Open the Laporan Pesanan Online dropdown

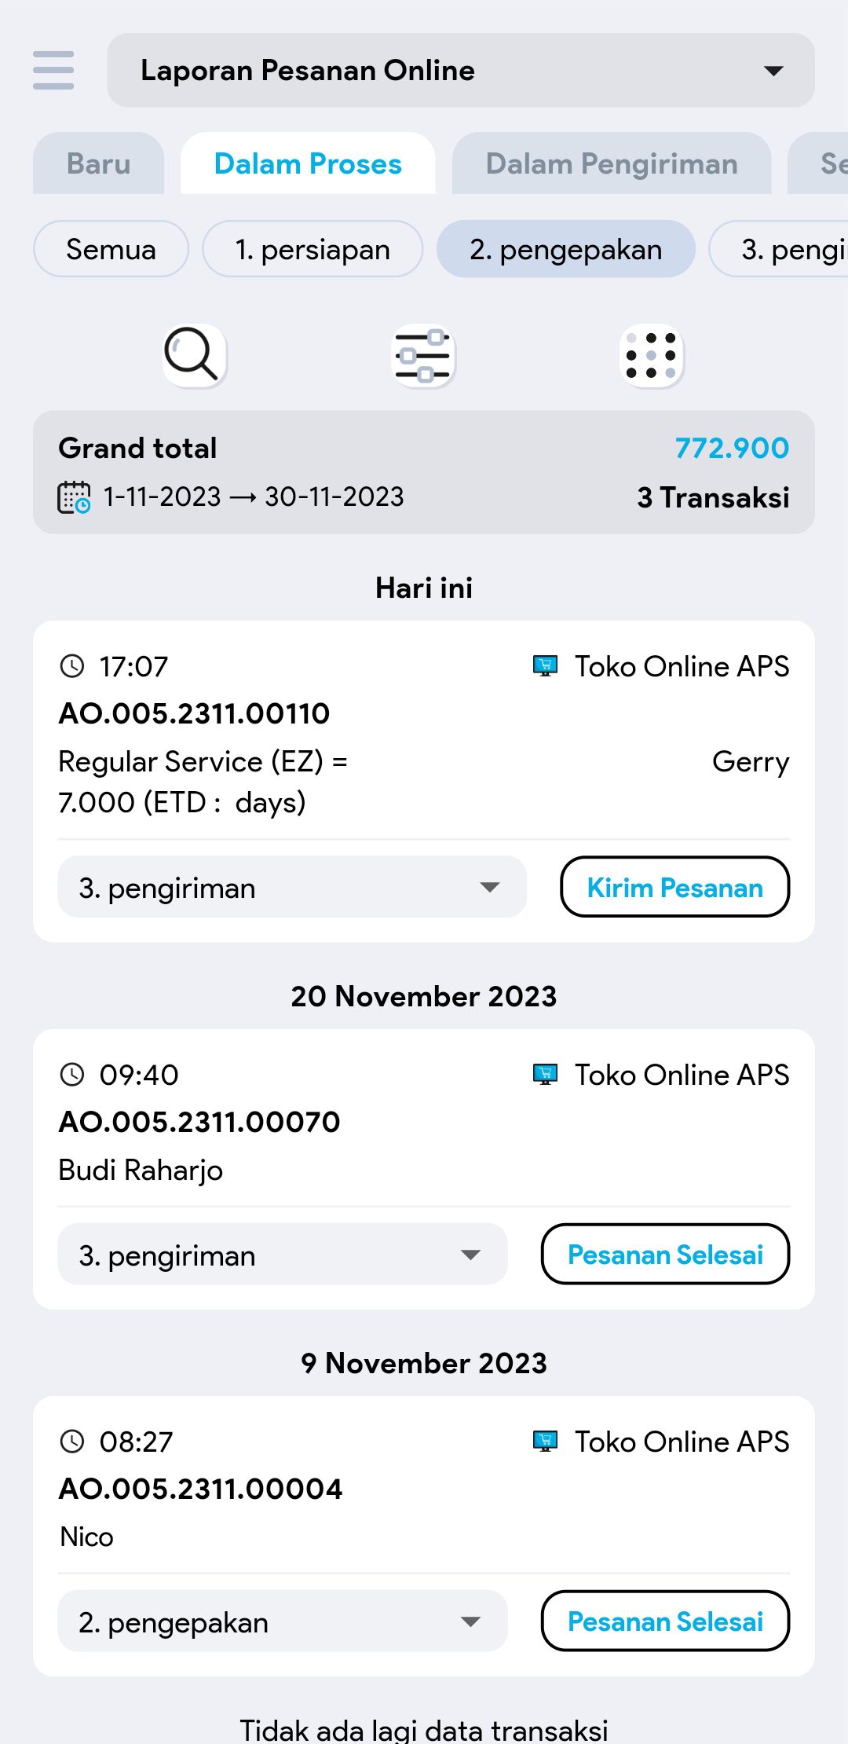[x=461, y=71]
